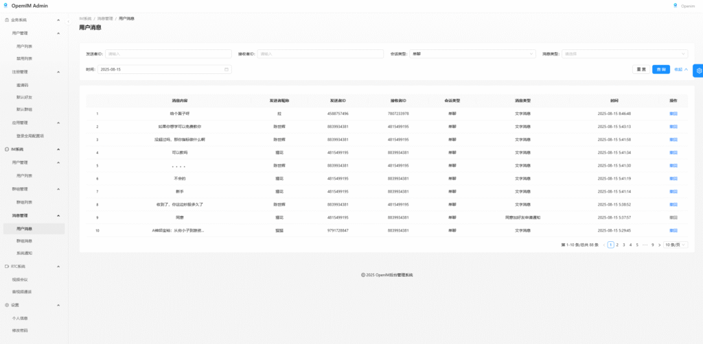Viewport: 703px width, 344px height.
Task: Click the 撤回 link in first row
Action: [x=673, y=113]
